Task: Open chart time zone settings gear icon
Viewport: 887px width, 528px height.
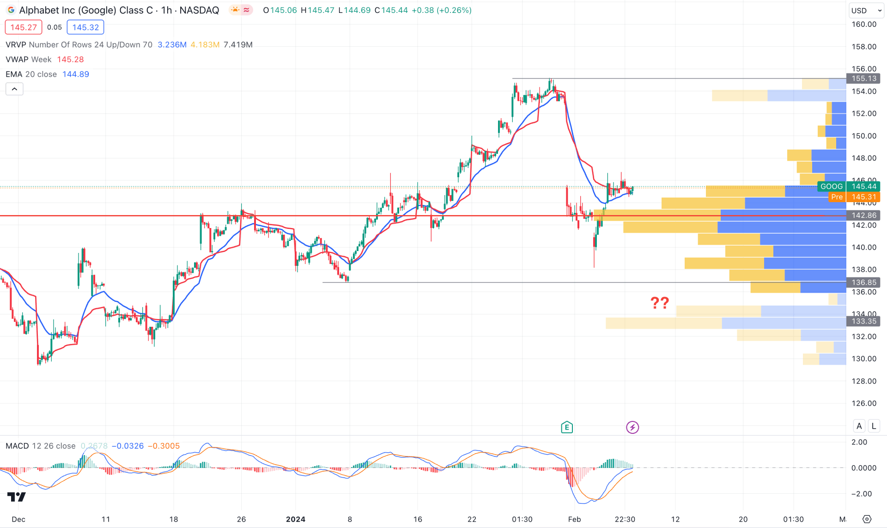Action: coord(867,519)
